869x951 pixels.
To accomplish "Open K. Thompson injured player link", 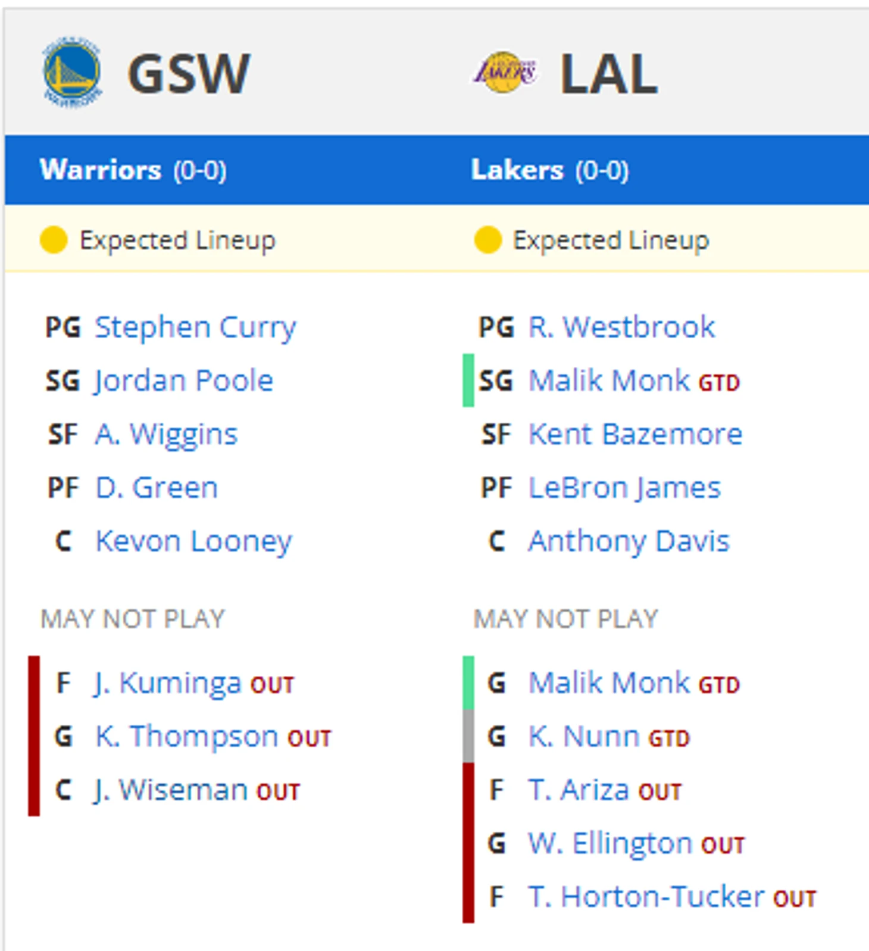I will [x=187, y=737].
